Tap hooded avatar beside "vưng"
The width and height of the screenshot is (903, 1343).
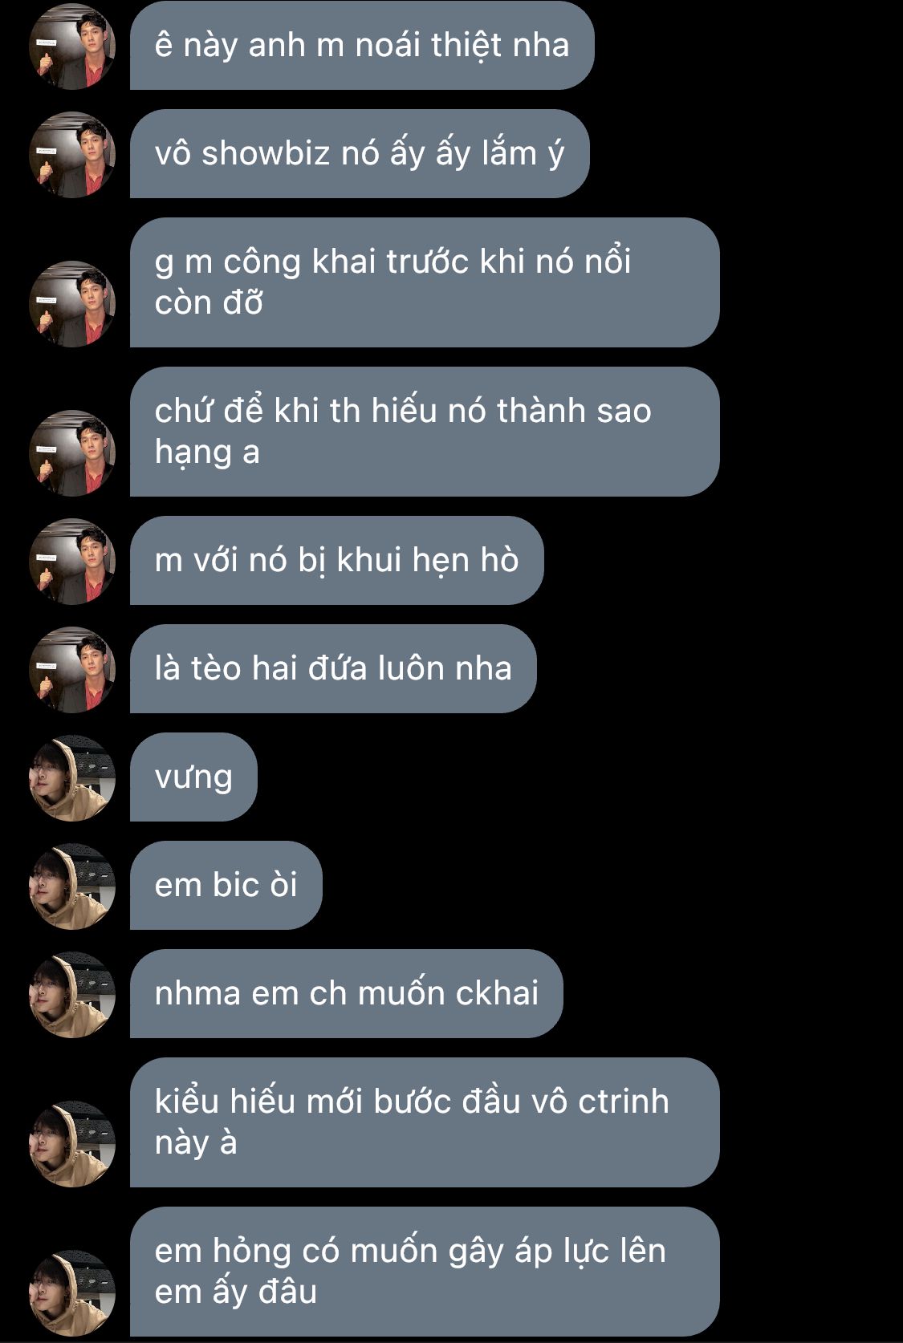72,777
